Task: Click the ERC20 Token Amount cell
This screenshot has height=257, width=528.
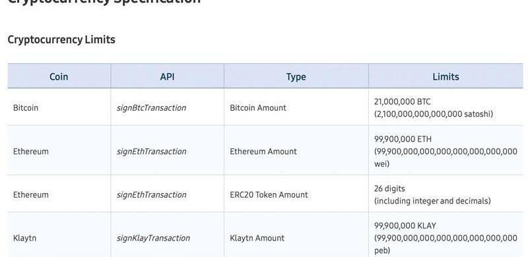Action: (x=269, y=195)
